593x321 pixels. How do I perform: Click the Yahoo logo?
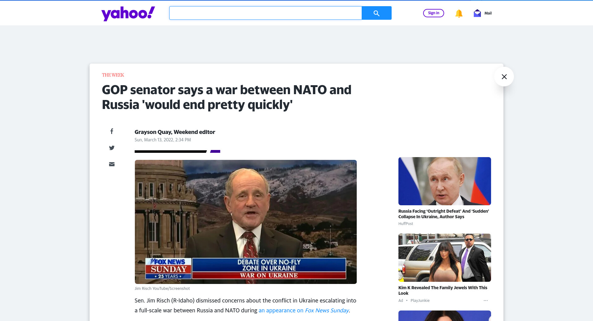click(128, 14)
